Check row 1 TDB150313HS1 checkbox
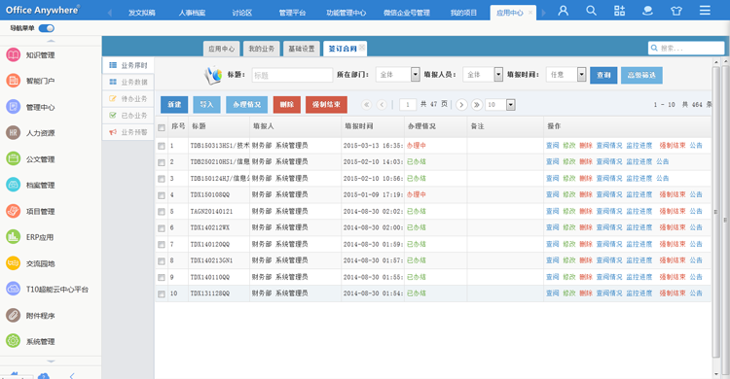 (162, 146)
